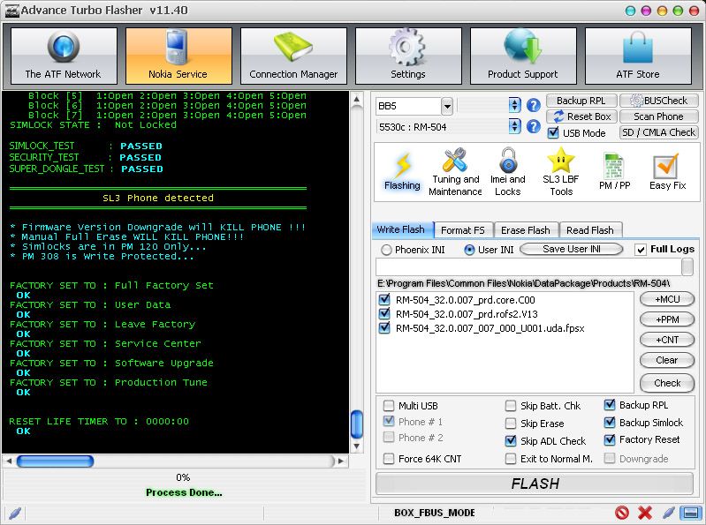Open the Easy Fix tool
The height and width of the screenshot is (525, 706).
(x=666, y=172)
